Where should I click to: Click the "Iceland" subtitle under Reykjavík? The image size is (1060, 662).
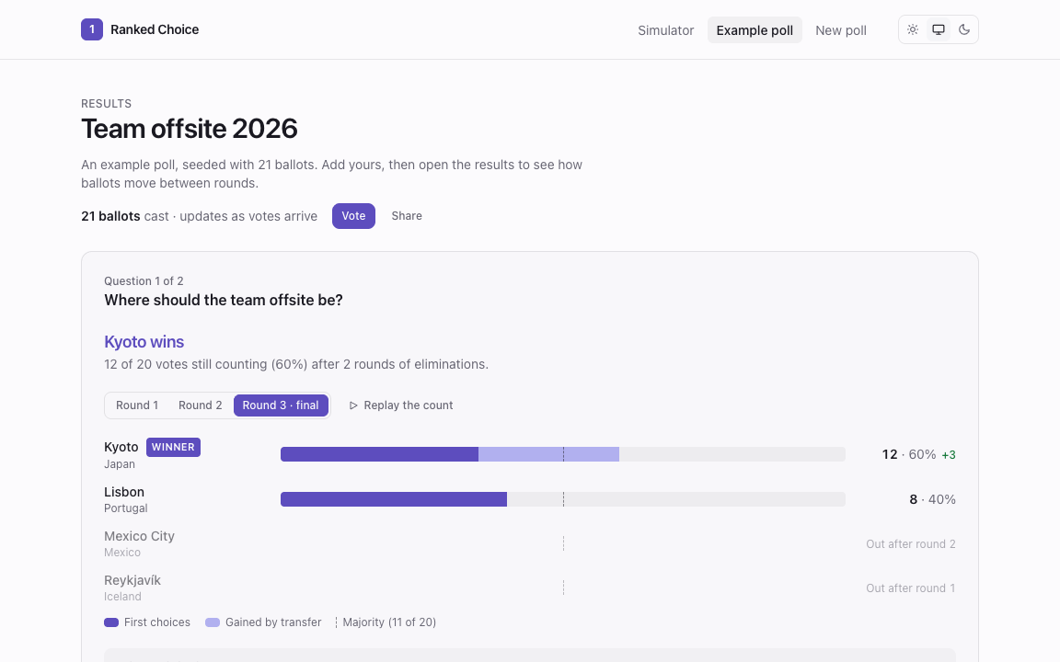click(122, 597)
